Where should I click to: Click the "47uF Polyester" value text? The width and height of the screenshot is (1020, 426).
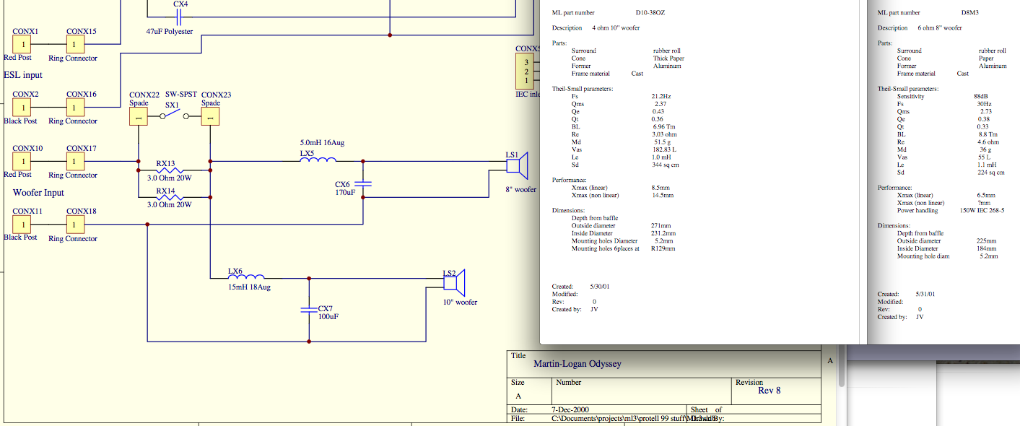(x=170, y=32)
